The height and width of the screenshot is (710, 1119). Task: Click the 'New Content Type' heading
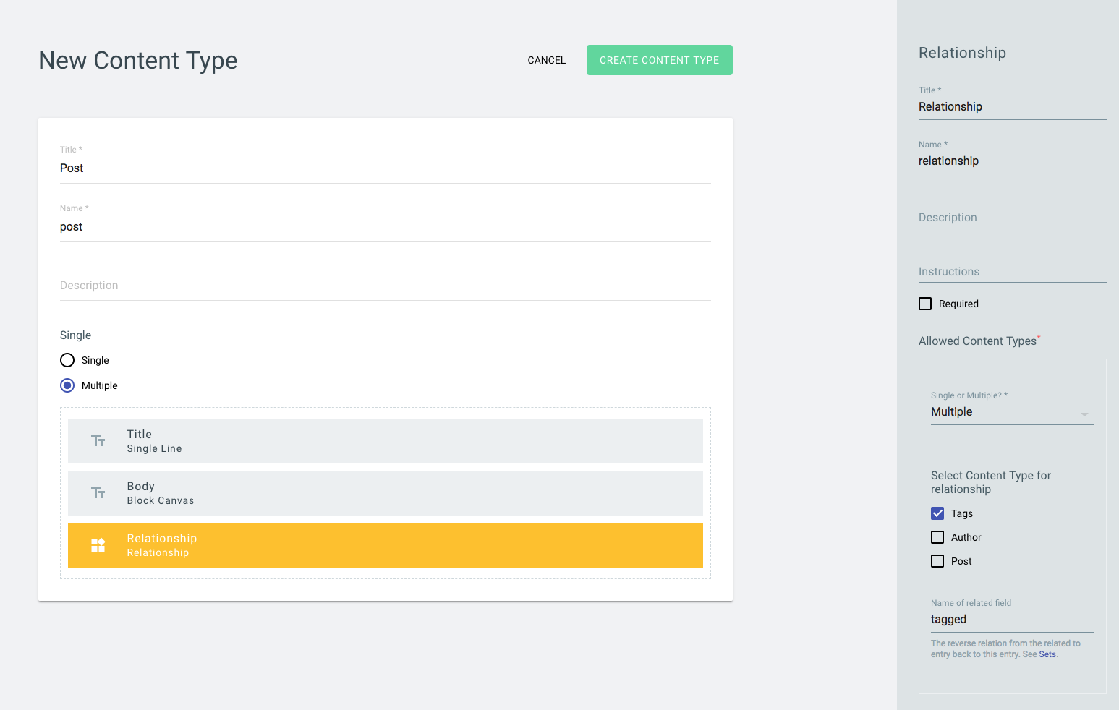pyautogui.click(x=138, y=61)
